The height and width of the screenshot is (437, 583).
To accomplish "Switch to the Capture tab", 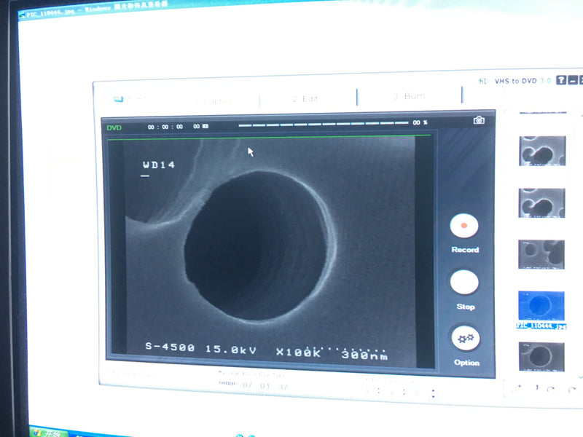I will 214,101.
